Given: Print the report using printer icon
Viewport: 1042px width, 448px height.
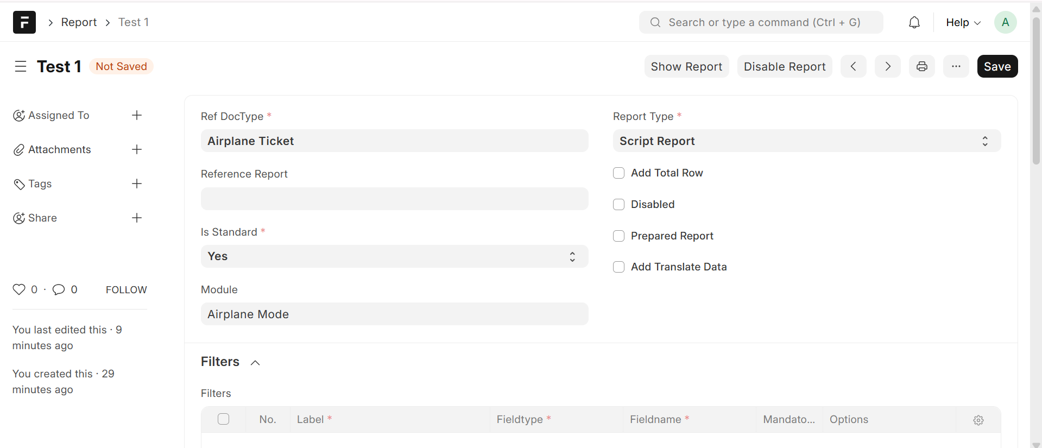Looking at the screenshot, I should 922,66.
